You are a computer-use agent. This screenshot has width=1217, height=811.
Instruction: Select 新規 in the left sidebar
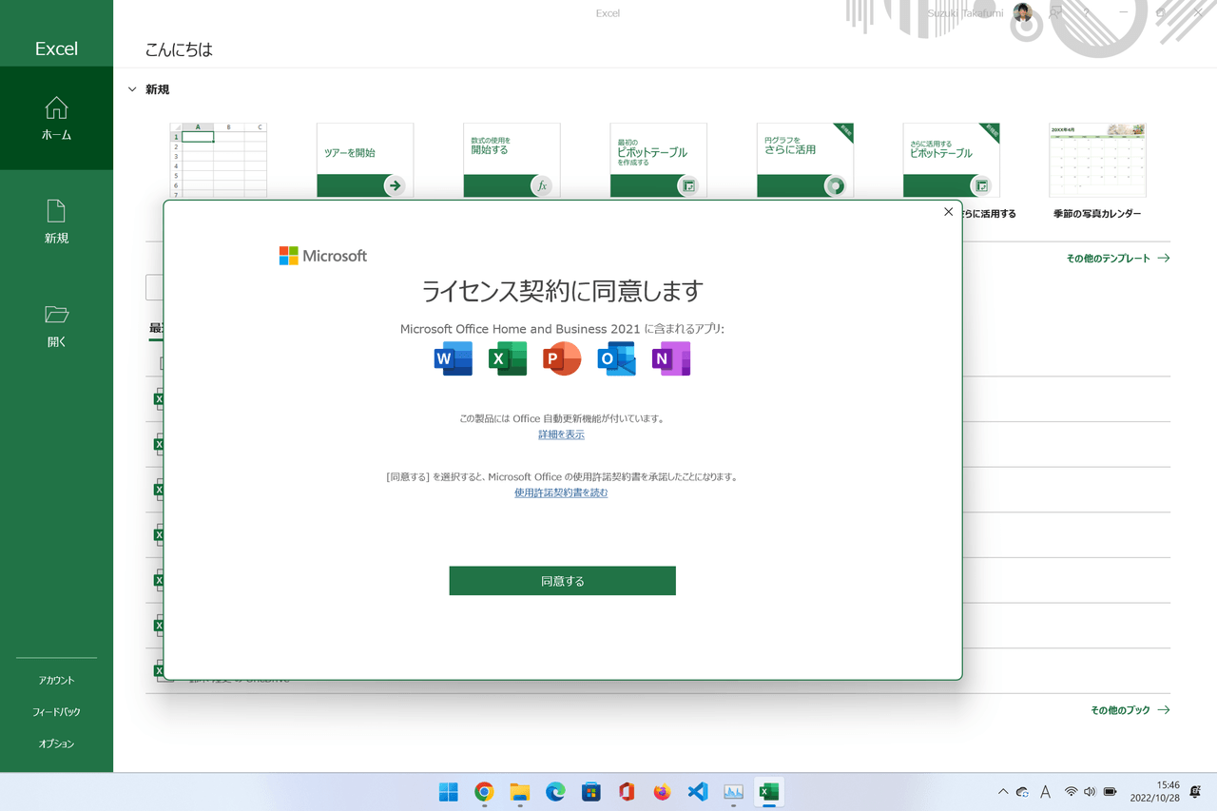click(x=56, y=222)
